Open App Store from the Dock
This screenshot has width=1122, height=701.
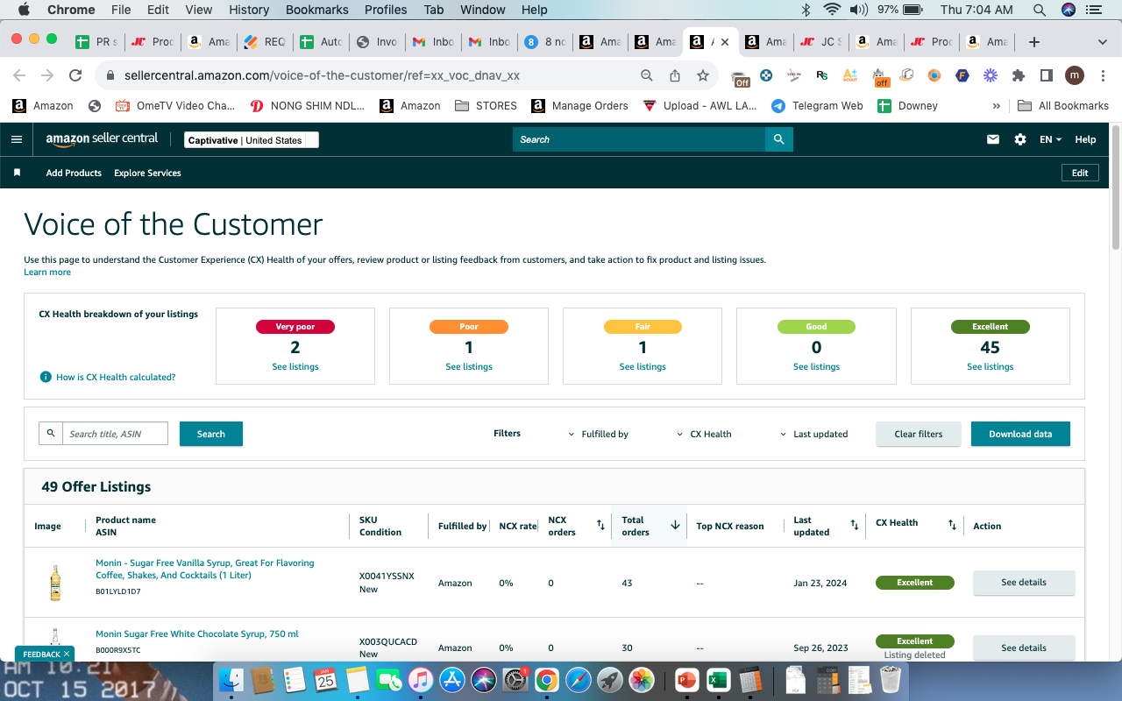[x=452, y=680]
